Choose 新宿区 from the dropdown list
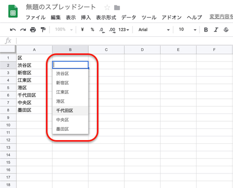 coord(70,83)
